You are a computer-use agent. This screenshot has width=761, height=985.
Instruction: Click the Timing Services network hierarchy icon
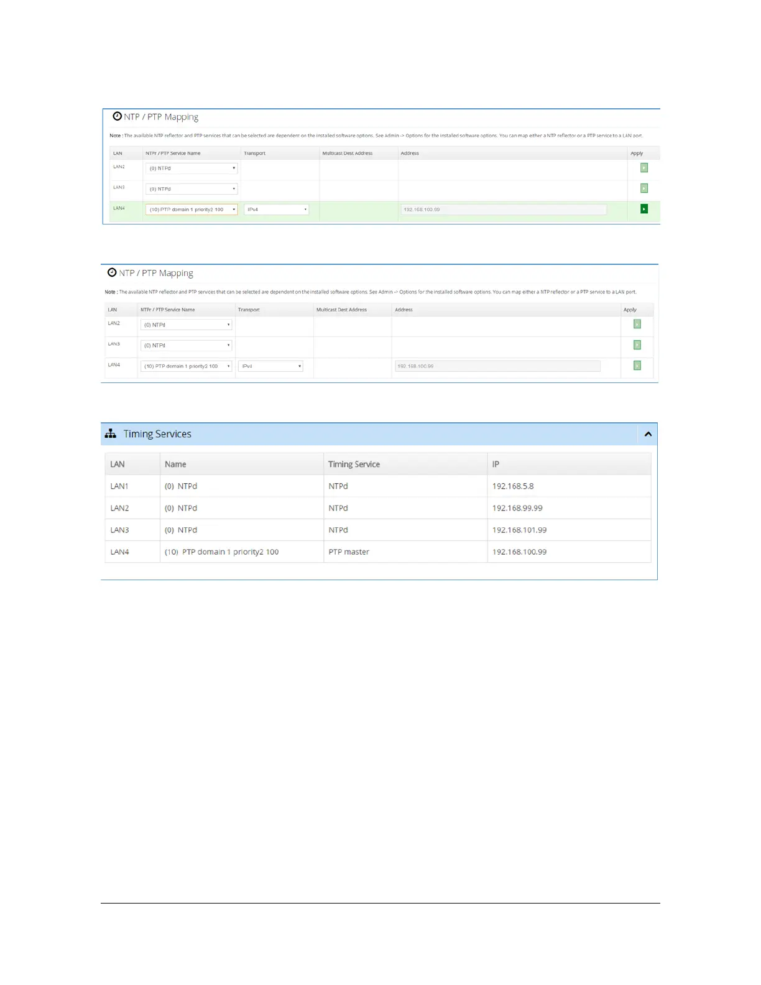[111, 433]
